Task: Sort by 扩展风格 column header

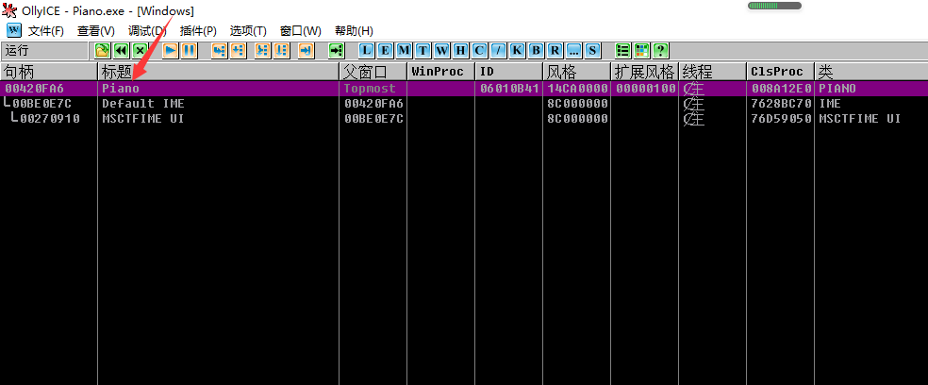Action: point(645,73)
